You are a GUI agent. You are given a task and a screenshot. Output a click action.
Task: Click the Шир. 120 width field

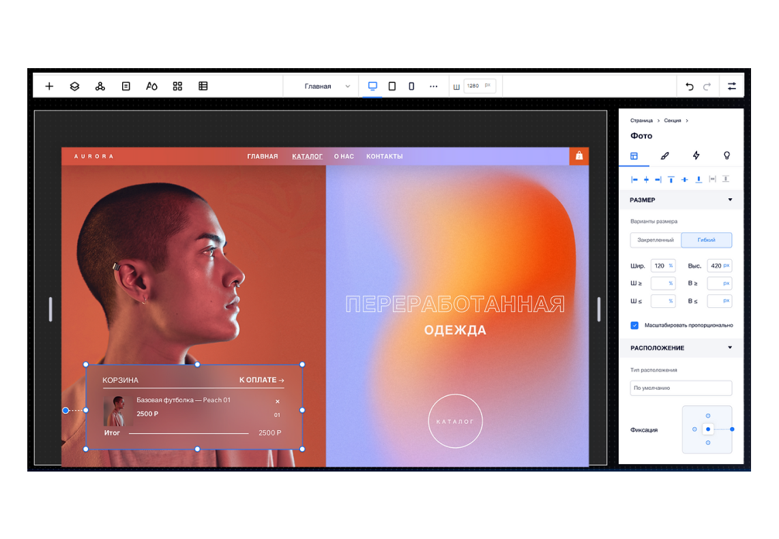[663, 266]
